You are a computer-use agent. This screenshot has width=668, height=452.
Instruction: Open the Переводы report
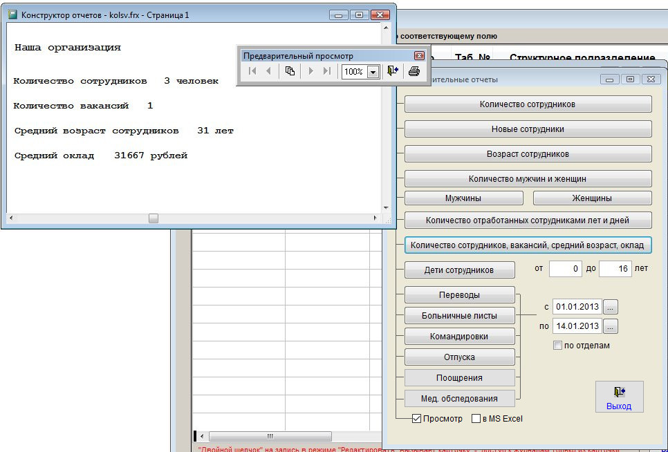coord(459,295)
